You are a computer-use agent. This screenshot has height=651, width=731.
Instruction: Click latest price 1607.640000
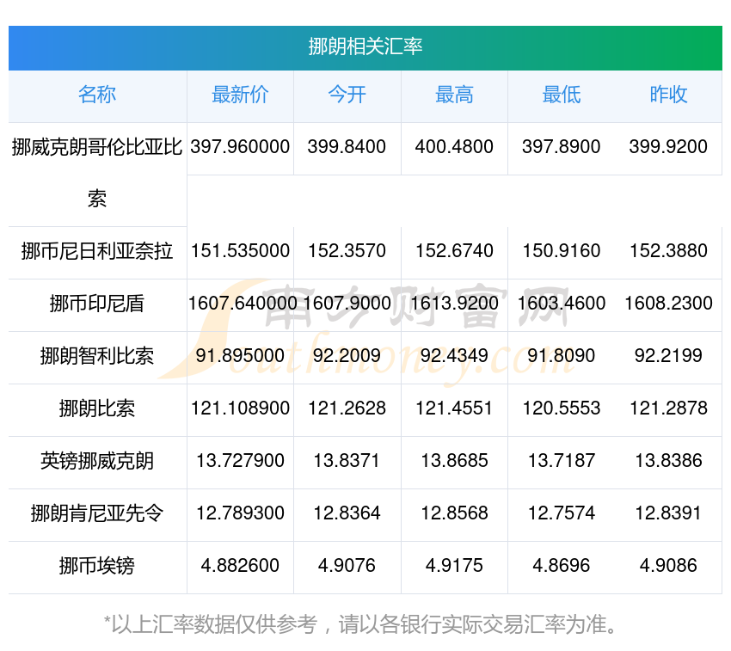coord(243,304)
